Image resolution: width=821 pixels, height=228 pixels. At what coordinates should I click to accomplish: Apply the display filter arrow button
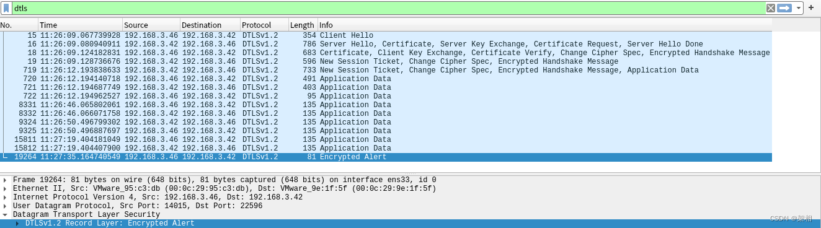click(x=784, y=8)
